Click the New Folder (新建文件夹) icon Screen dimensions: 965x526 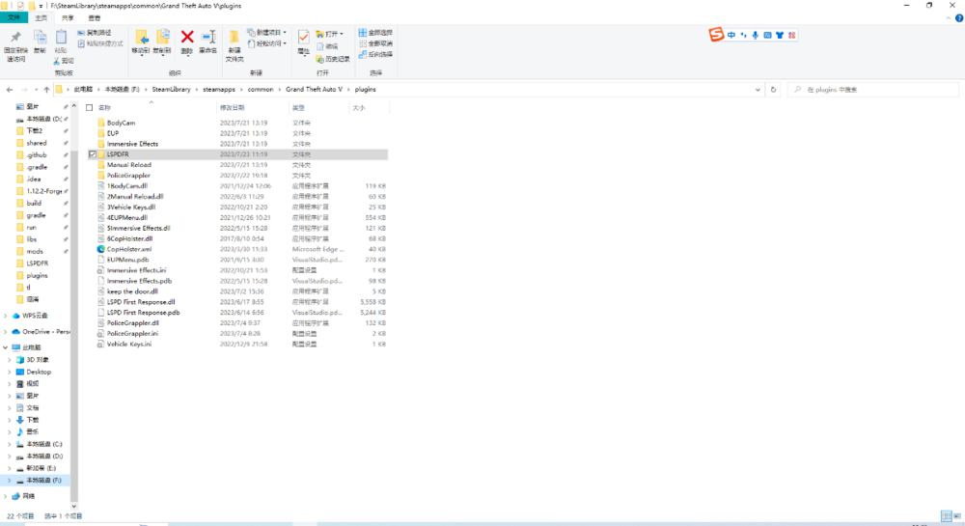coord(234,42)
